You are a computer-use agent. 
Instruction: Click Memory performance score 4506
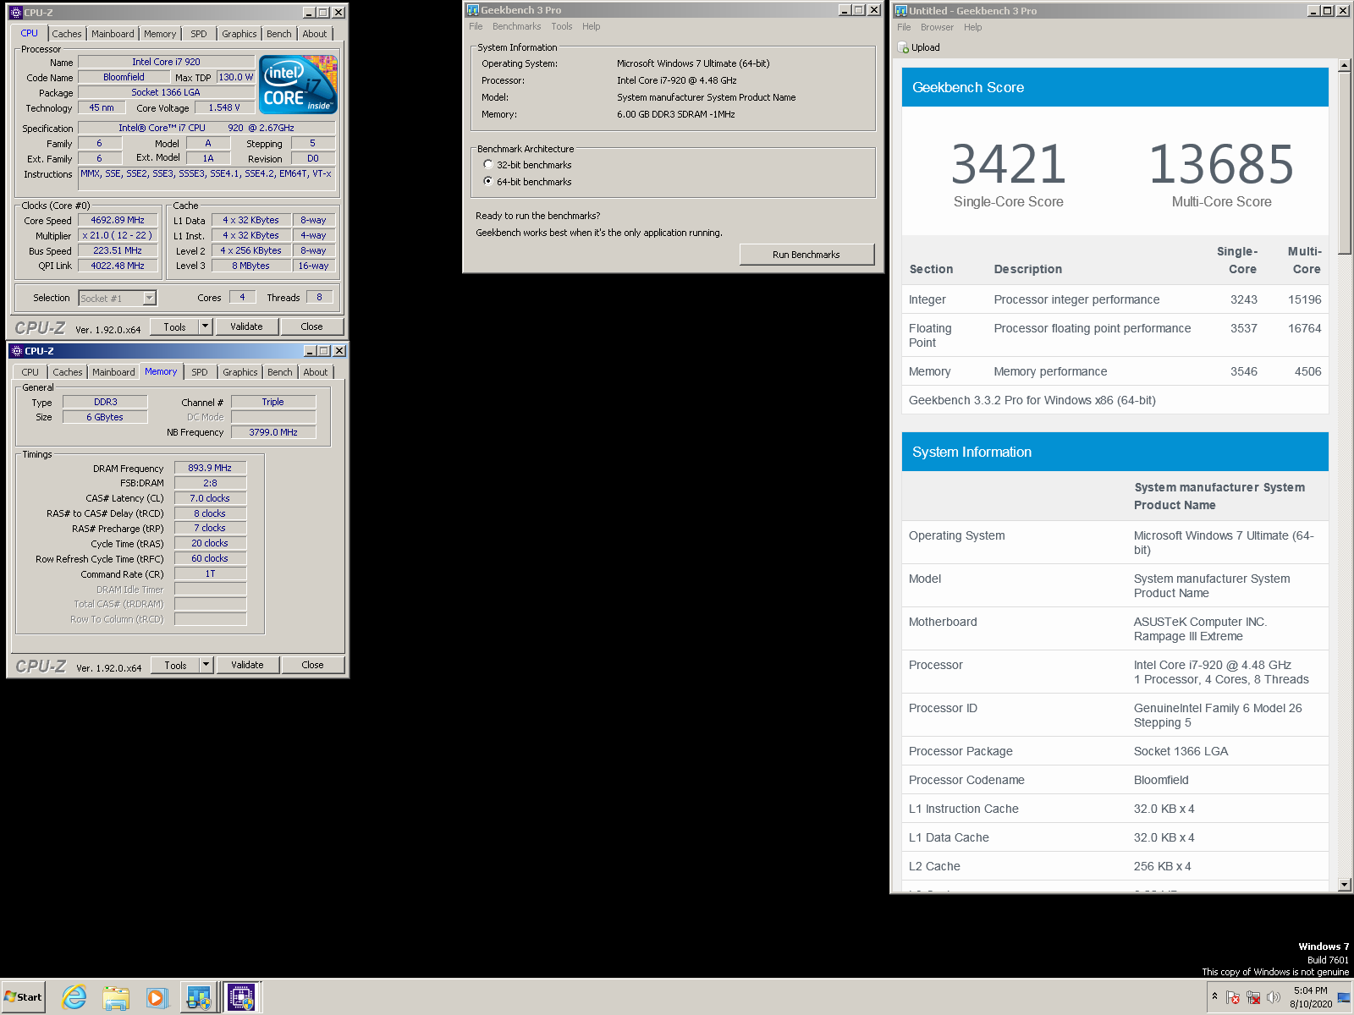(x=1307, y=371)
